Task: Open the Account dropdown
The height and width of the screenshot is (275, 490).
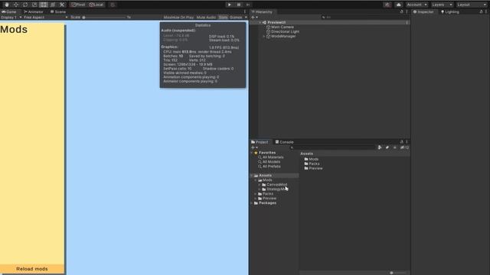Action: pyautogui.click(x=416, y=5)
